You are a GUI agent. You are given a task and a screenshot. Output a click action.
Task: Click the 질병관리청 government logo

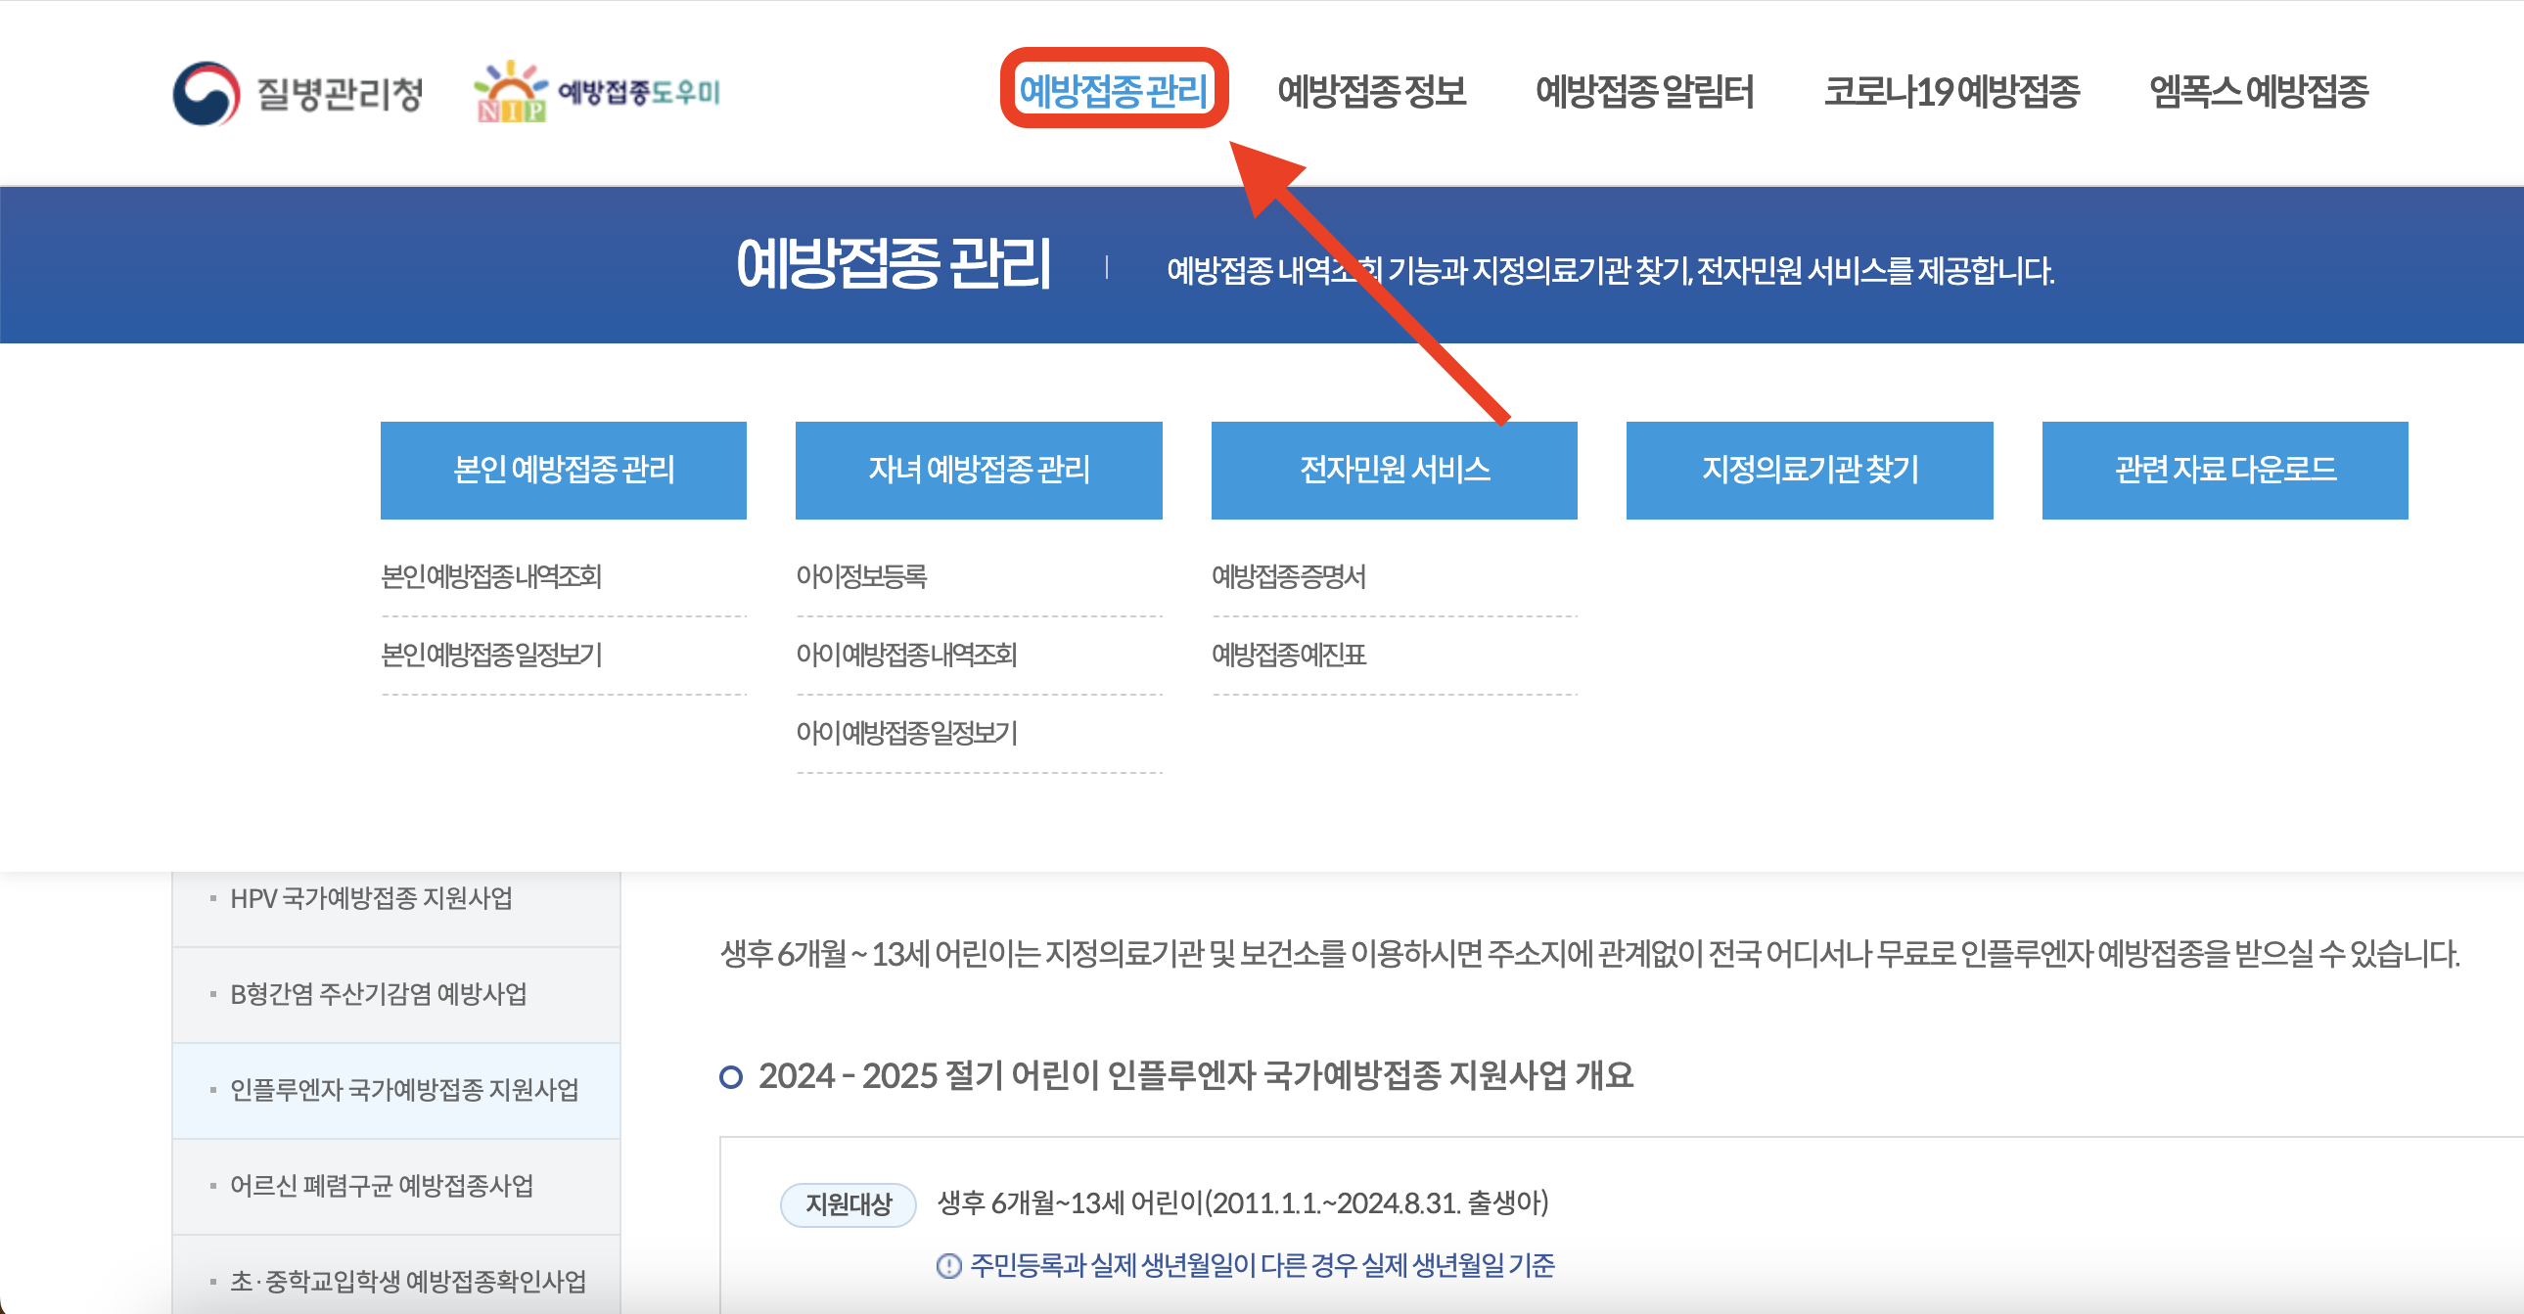(x=300, y=95)
